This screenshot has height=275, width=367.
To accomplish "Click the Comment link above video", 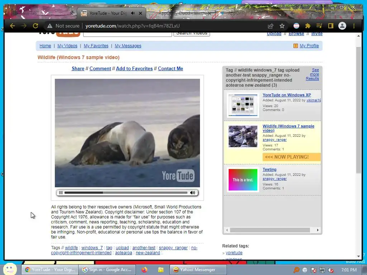I will coord(100,68).
